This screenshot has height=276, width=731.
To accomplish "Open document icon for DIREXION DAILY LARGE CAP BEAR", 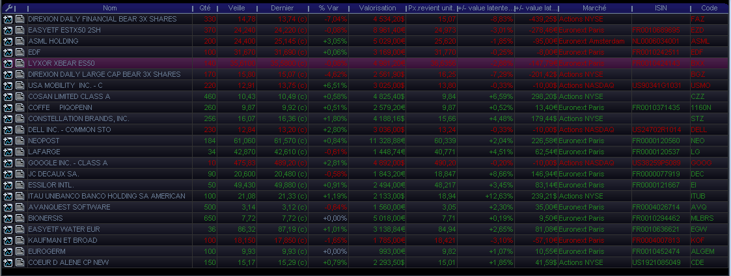I will 20,74.
